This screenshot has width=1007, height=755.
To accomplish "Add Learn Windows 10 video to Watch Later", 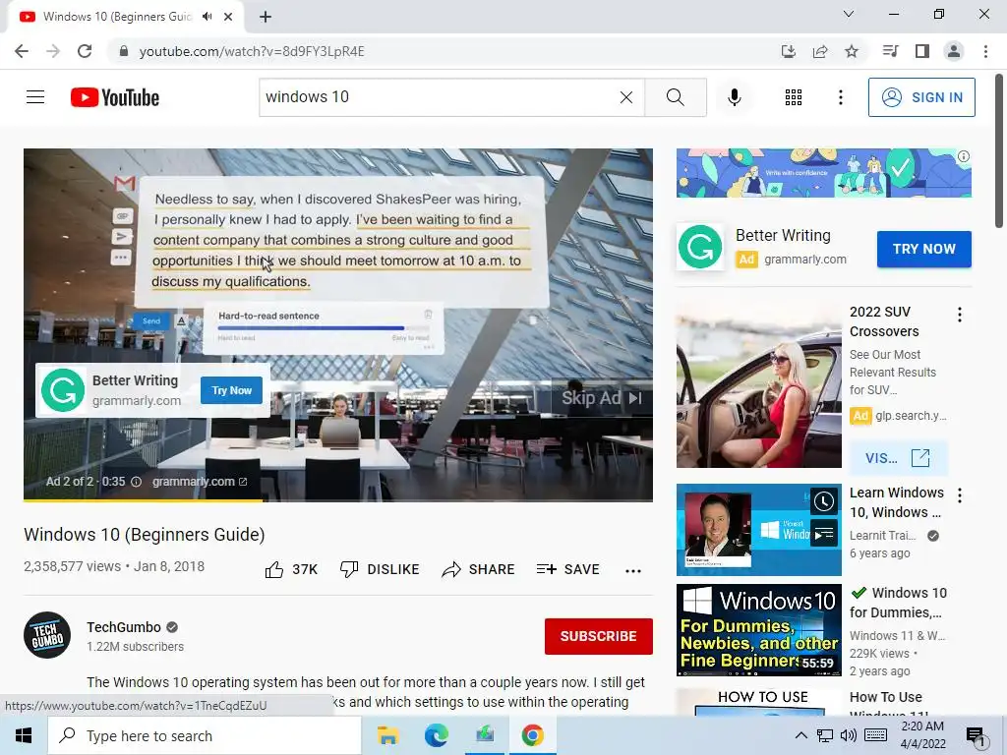I will point(824,501).
